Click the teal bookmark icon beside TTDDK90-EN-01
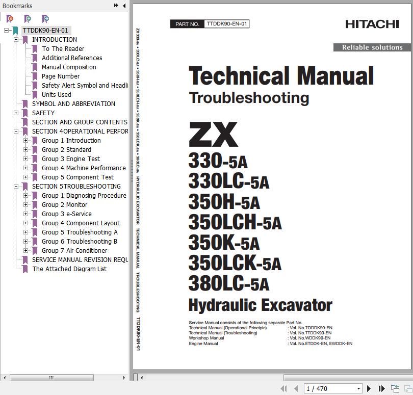Screen dimensions: 413x395 [x=15, y=31]
